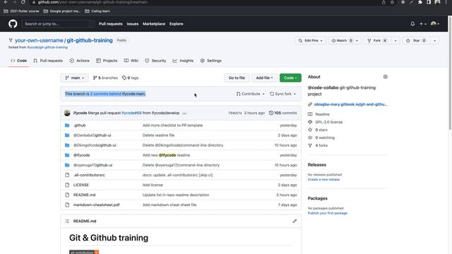
Task: Click the About settings gear icon
Action: [386, 77]
